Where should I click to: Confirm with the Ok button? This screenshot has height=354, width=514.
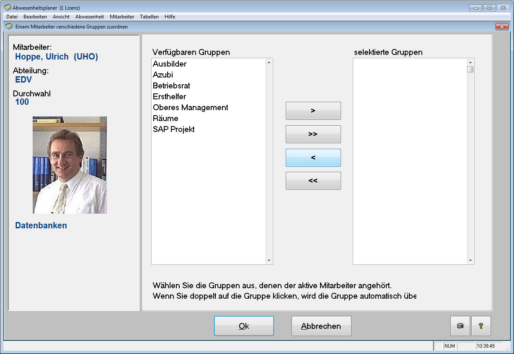click(244, 326)
